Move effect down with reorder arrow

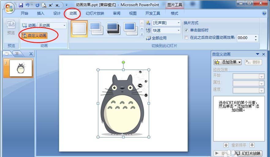252,145
